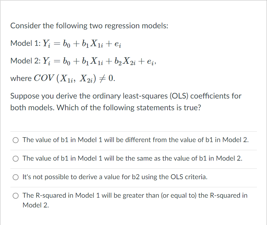Click the divider above the answer options
Screen dimensions: 267x225
(x=133, y=131)
